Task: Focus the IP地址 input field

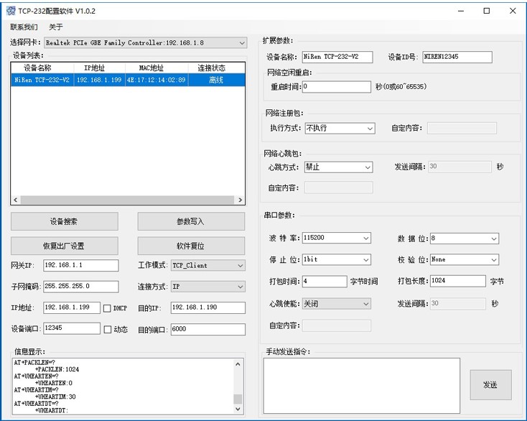Action: (x=72, y=307)
